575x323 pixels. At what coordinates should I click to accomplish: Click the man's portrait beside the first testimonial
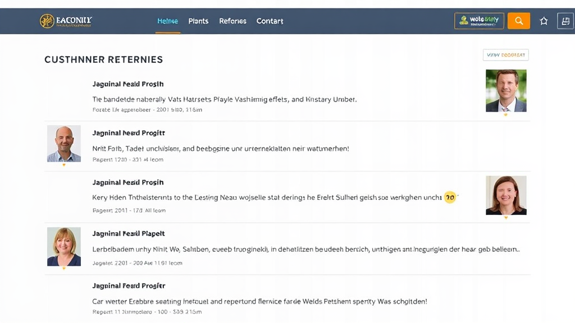pos(506,90)
